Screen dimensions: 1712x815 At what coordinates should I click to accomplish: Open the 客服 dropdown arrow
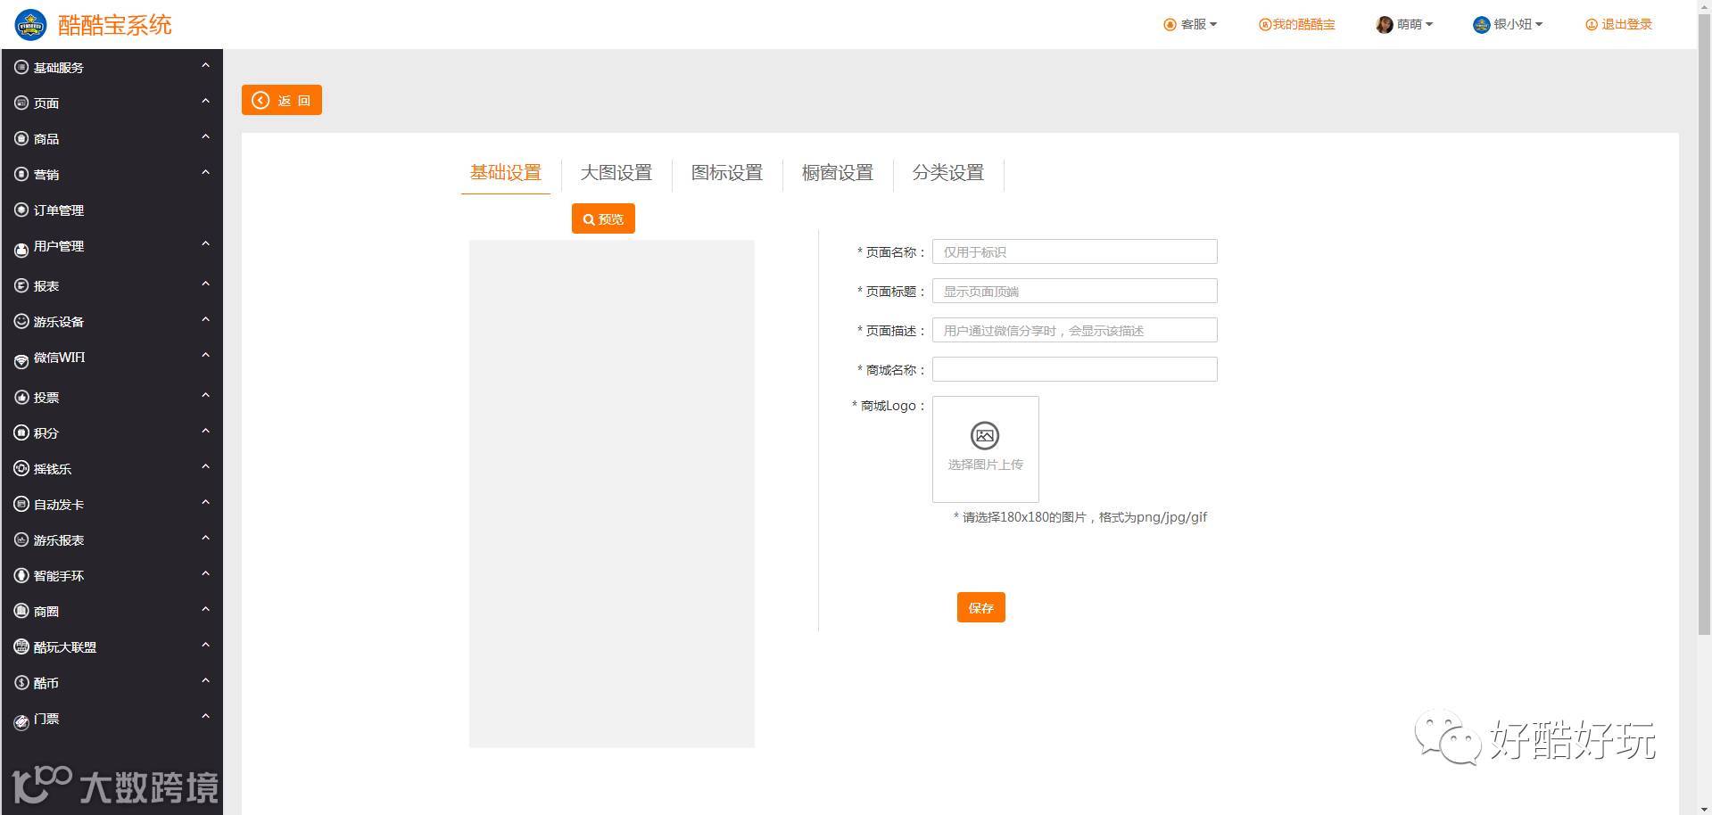click(x=1213, y=25)
